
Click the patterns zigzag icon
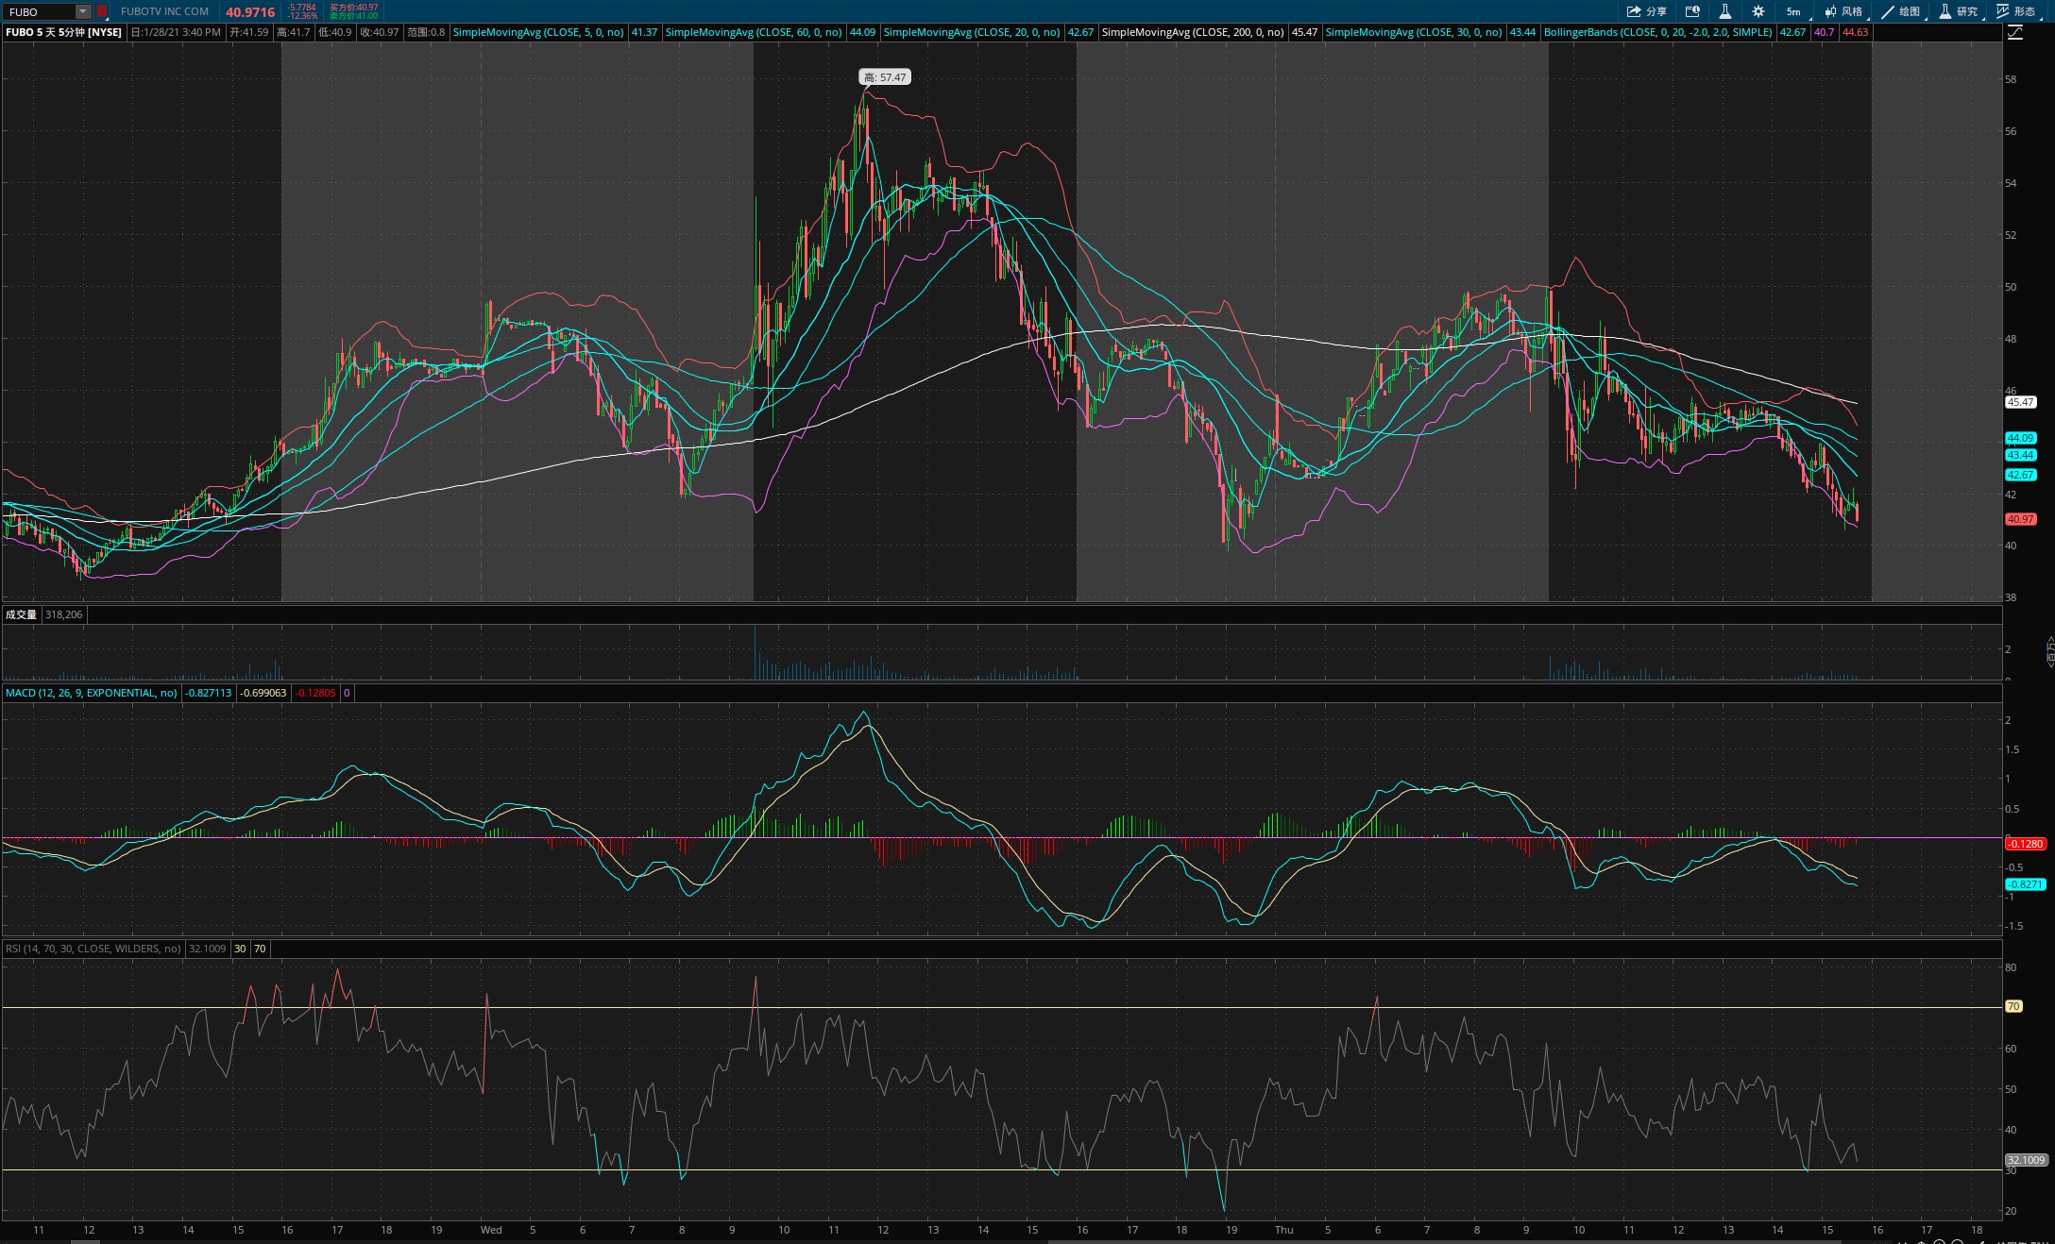pyautogui.click(x=2002, y=12)
